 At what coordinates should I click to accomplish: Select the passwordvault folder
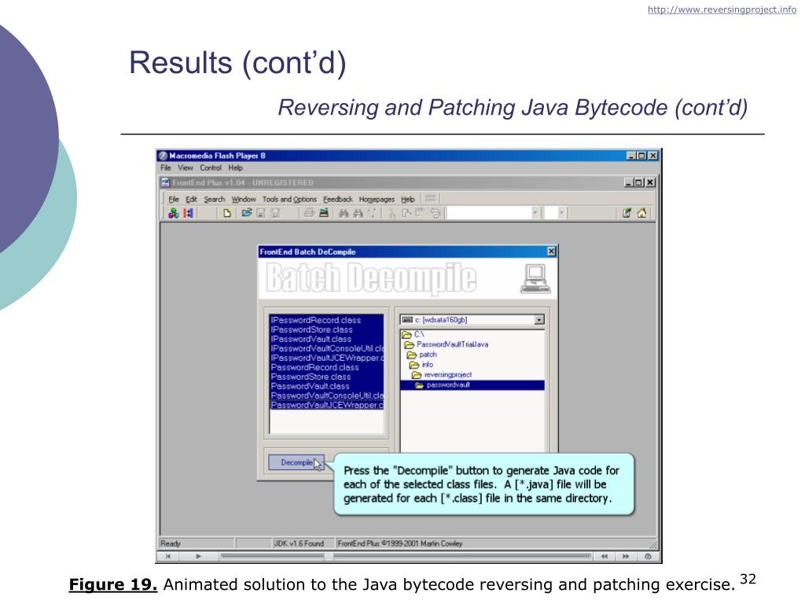pyautogui.click(x=472, y=385)
